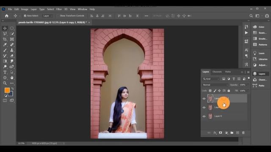Add a layer mask from Layers footer
This screenshot has width=271, height=152.
pyautogui.click(x=221, y=133)
